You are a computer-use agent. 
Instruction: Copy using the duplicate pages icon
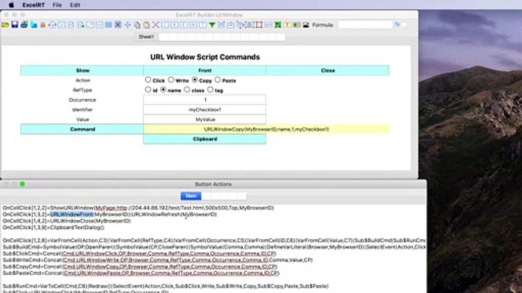137,25
